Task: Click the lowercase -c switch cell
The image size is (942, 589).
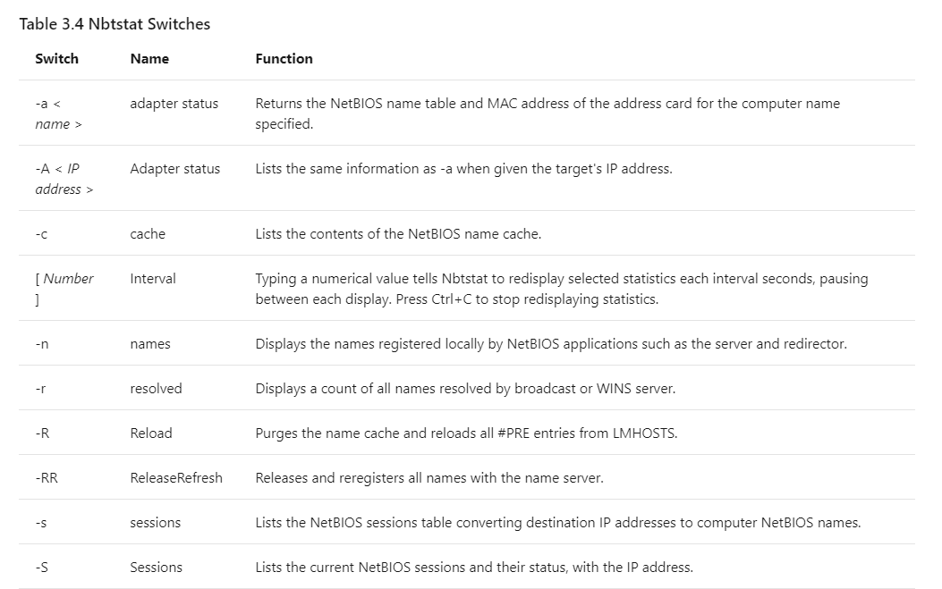Action: coord(41,234)
